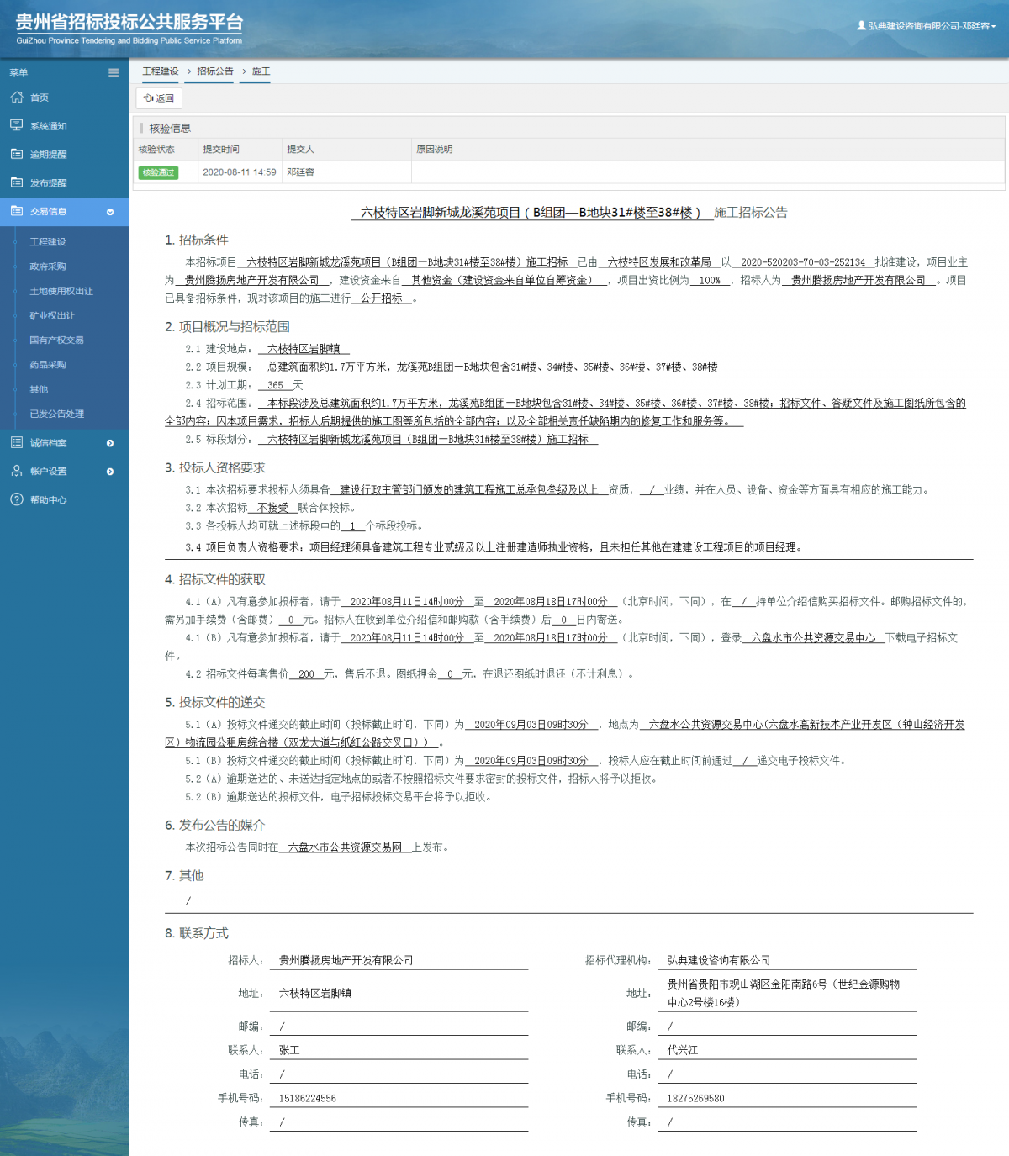The height and width of the screenshot is (1156, 1009).
Task: Open the 帮助中心 help center icon
Action: [x=17, y=499]
